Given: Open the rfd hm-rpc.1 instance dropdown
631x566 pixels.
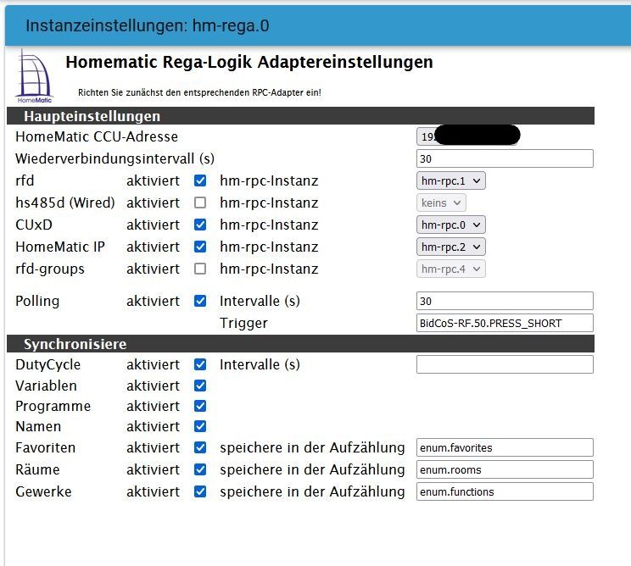Looking at the screenshot, I should (x=450, y=180).
